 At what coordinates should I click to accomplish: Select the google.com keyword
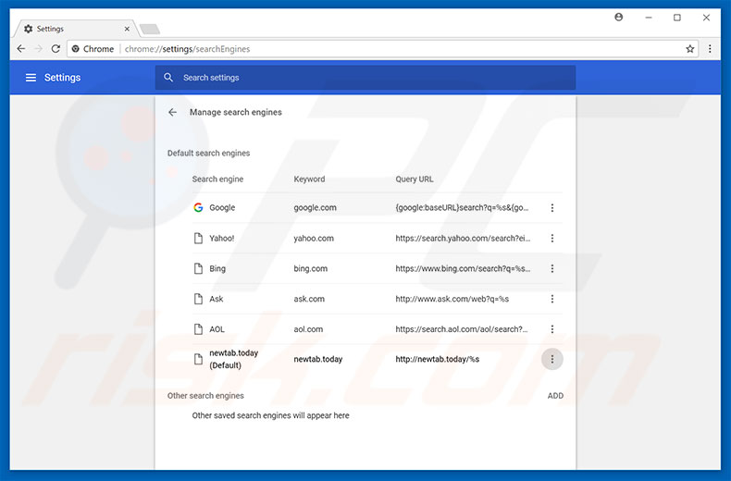[x=315, y=208]
